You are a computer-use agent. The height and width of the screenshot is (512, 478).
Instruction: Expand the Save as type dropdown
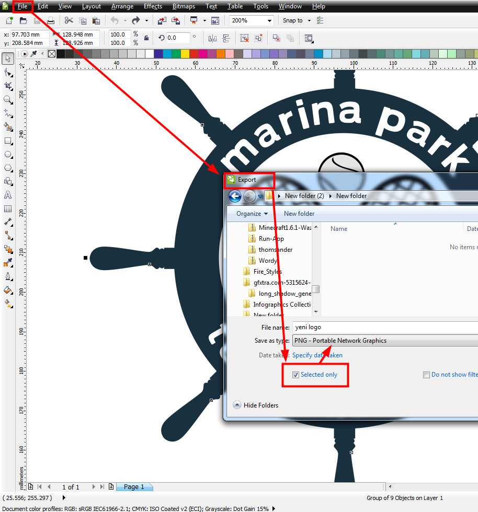386,341
